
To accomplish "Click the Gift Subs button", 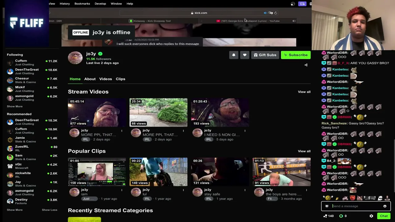I will [x=265, y=55].
